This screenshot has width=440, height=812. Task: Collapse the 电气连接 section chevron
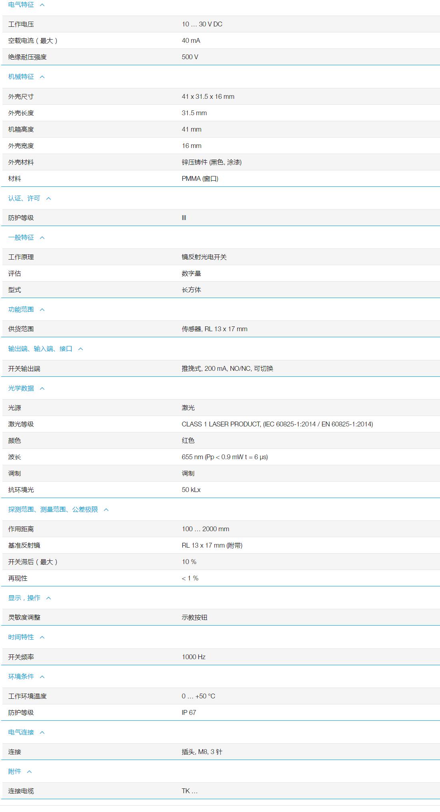[42, 732]
